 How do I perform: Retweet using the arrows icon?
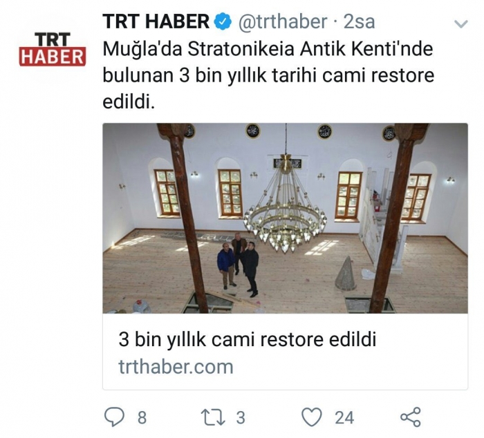pyautogui.click(x=213, y=417)
